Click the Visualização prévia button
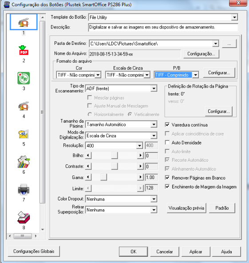This screenshot has width=249, height=263. [x=186, y=208]
